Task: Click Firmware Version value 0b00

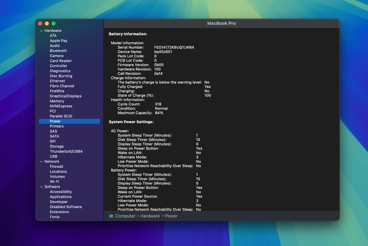Action: pyautogui.click(x=159, y=65)
